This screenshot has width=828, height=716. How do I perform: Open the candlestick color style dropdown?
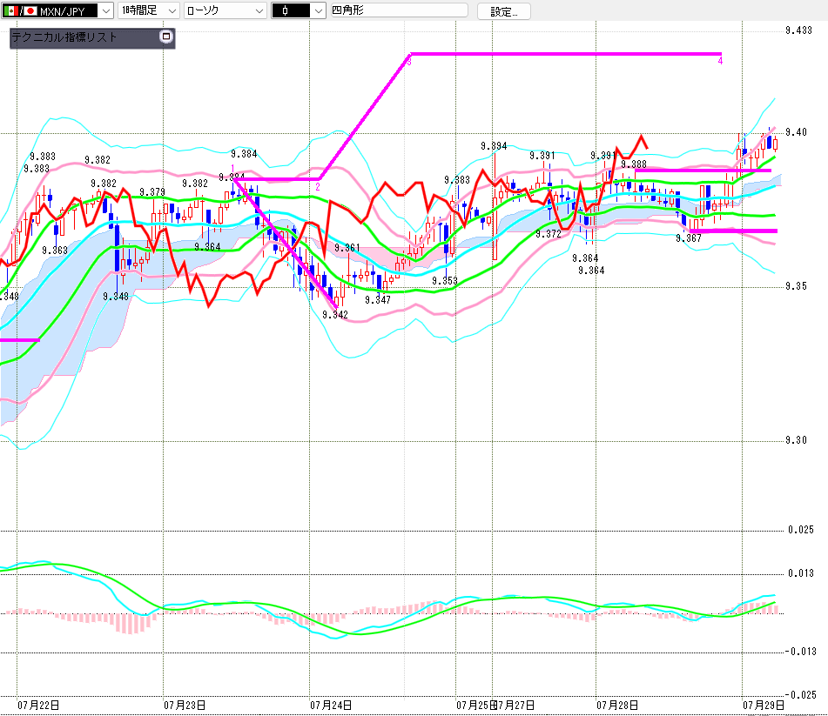(299, 10)
